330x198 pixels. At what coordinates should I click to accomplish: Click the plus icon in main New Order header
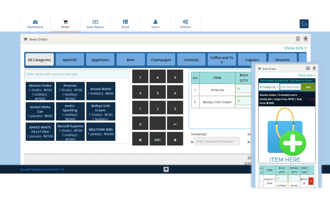pyautogui.click(x=306, y=39)
